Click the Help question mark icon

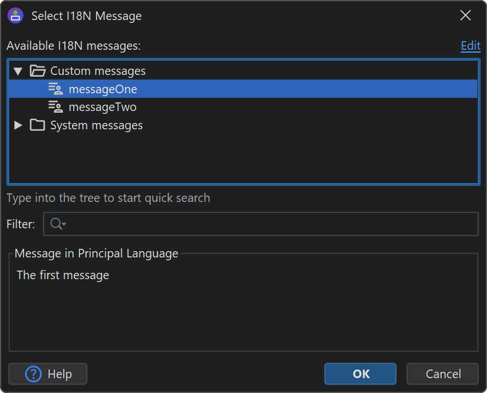tap(34, 374)
